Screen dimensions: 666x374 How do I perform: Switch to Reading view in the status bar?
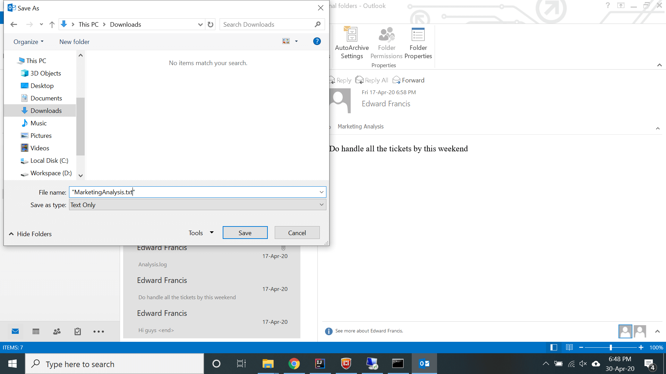point(569,347)
